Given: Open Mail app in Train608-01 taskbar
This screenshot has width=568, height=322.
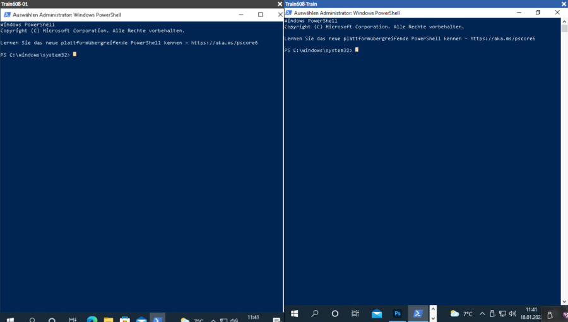Looking at the screenshot, I should (141, 319).
